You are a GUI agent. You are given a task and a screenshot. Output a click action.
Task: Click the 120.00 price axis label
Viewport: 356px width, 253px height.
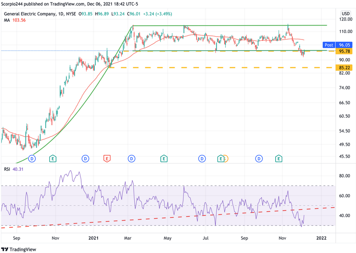[346, 19]
